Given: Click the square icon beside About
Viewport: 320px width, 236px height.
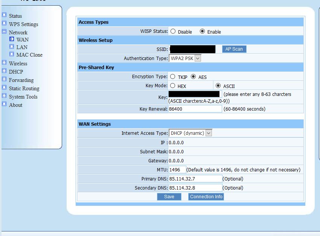Looking at the screenshot, I should click(x=4, y=104).
